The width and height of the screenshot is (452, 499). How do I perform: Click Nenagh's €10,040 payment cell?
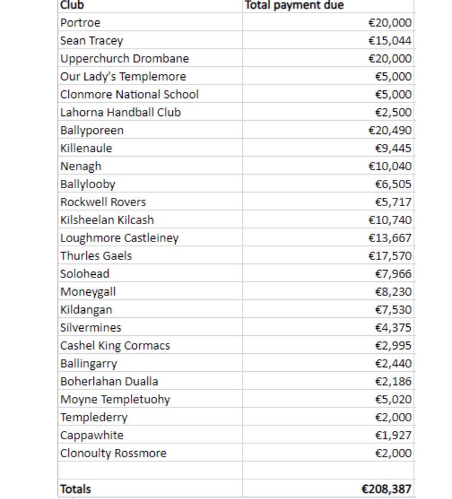328,166
